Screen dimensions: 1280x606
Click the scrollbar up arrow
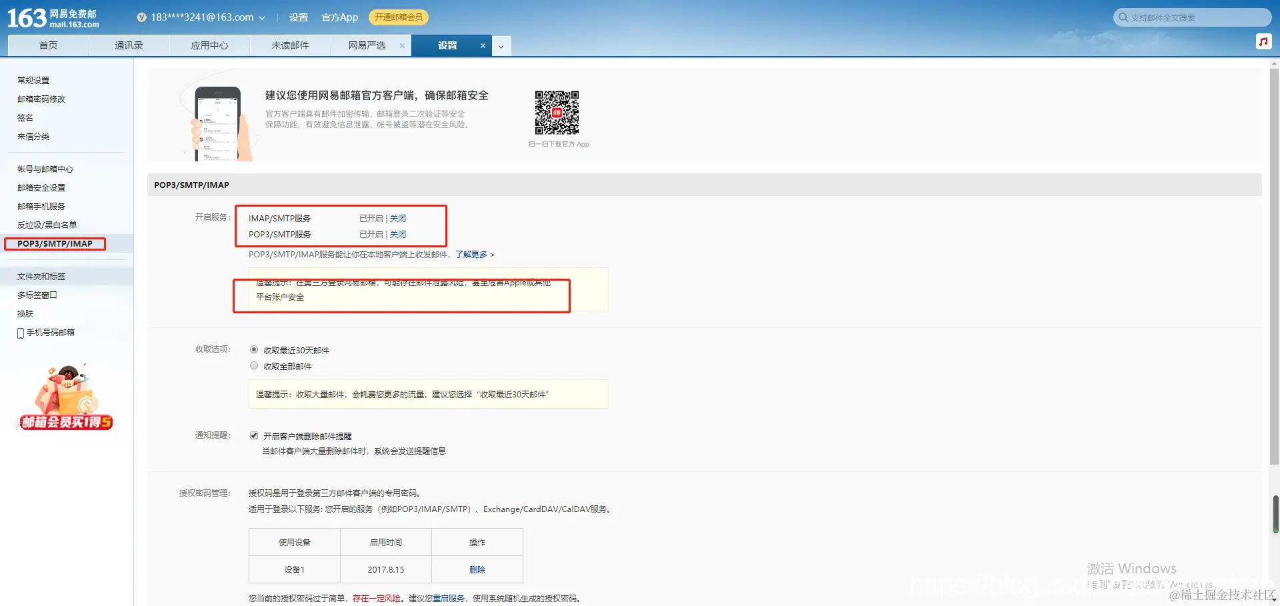tap(1275, 64)
